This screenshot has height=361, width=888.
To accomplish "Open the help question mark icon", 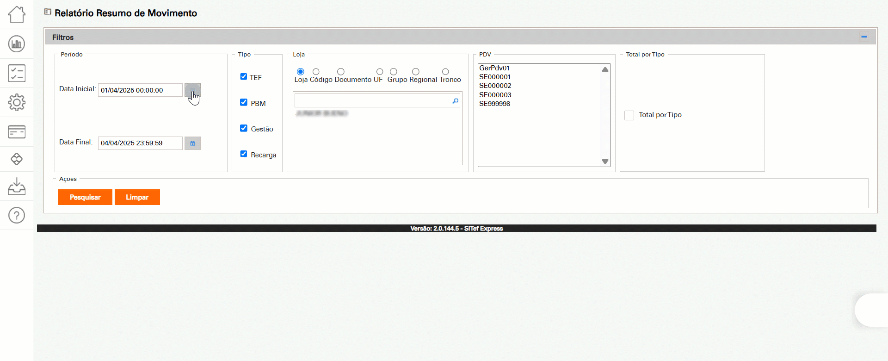I will [x=17, y=215].
